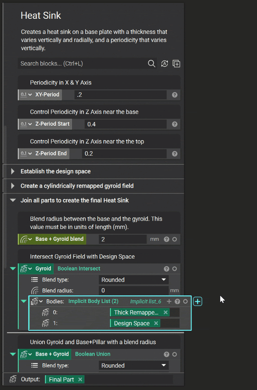This screenshot has width=257, height=390.
Task: Click the search magnifier icon
Action: point(152,64)
